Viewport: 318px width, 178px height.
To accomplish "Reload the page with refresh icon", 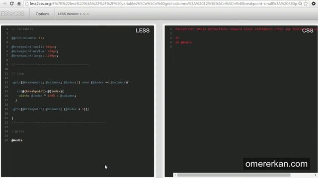I will (x=12, y=3).
